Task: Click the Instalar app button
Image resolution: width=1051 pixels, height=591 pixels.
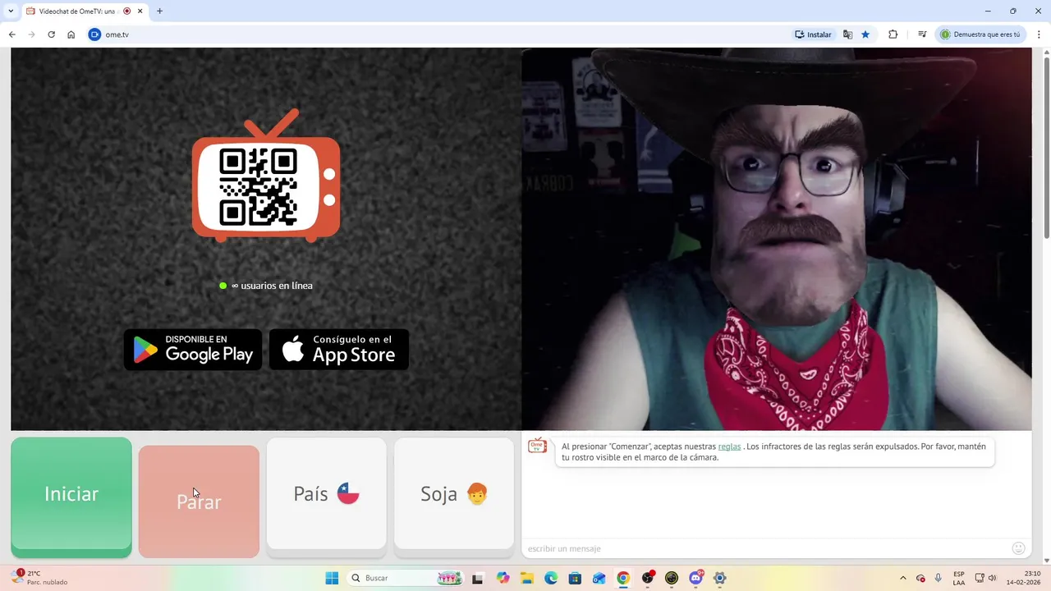Action: click(x=813, y=34)
